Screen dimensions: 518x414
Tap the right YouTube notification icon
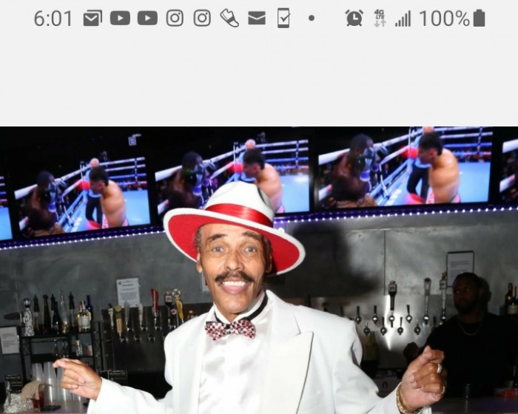coord(147,18)
